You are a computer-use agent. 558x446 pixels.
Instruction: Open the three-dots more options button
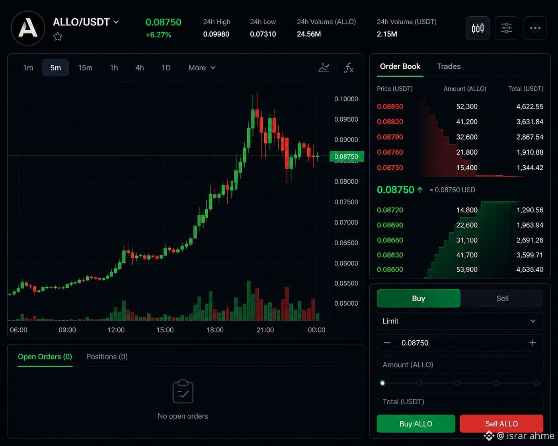point(535,28)
